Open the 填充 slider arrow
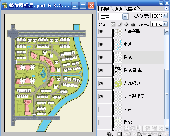The width and height of the screenshot is (170, 136). (x=165, y=24)
